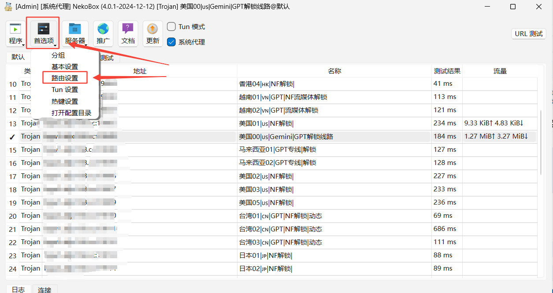
Task: Choose 基本设置 in the dropdown menu
Action: 65,66
